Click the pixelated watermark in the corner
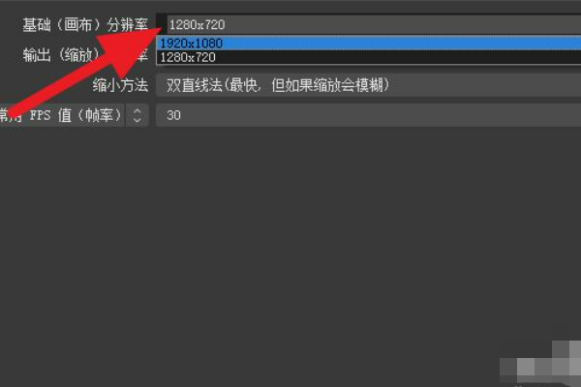Image resolution: width=581 pixels, height=387 pixels. click(541, 364)
